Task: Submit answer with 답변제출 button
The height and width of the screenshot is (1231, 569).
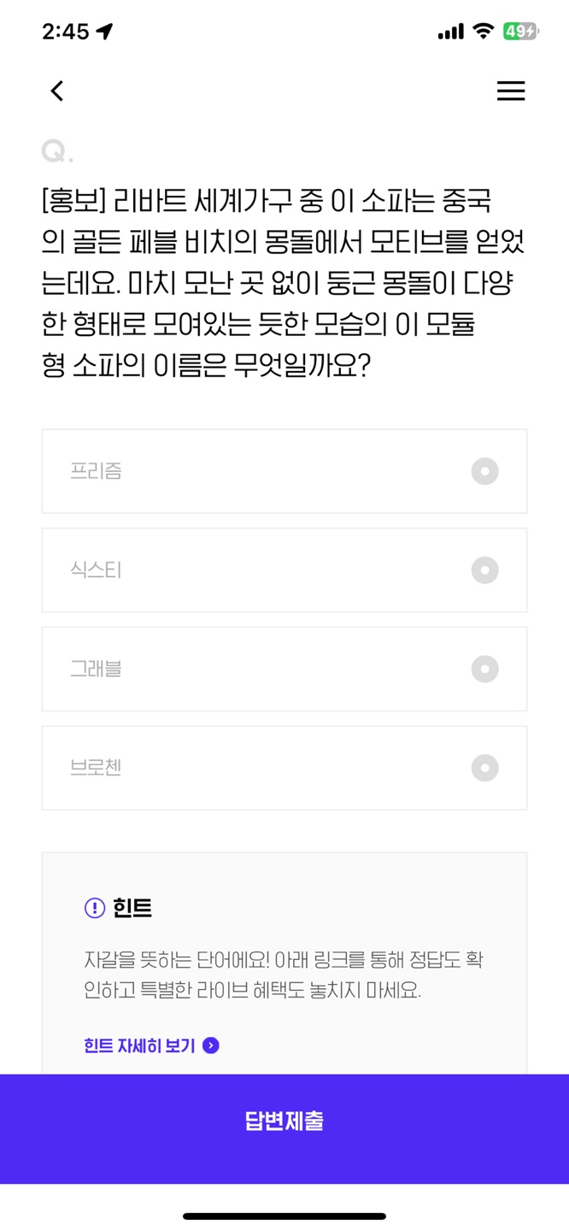Action: pos(284,1122)
